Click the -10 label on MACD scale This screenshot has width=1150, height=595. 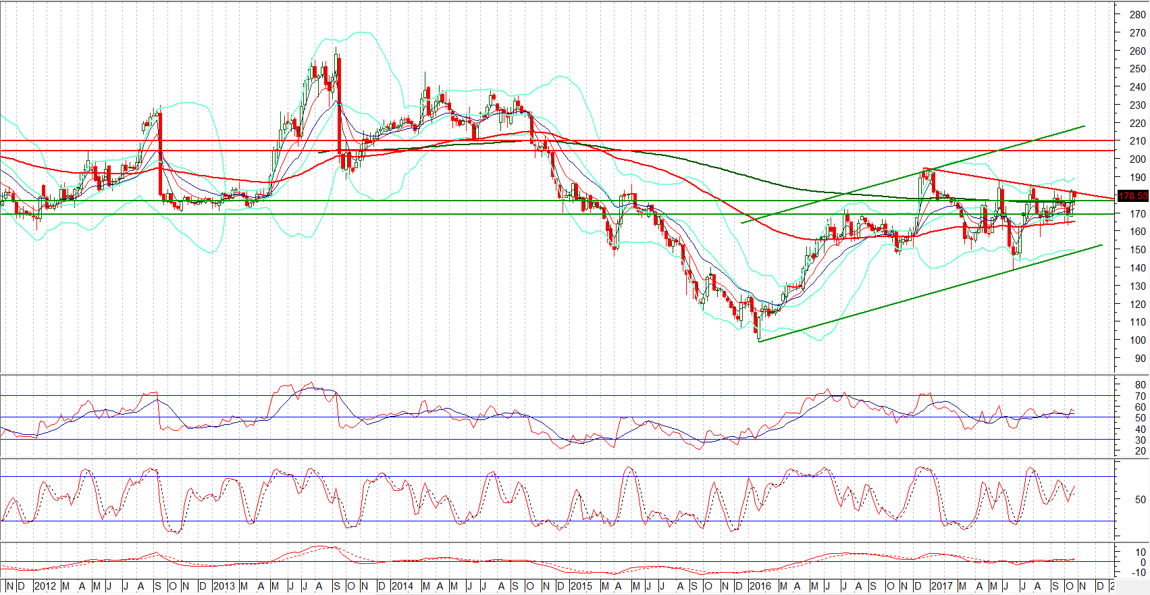point(1139,572)
